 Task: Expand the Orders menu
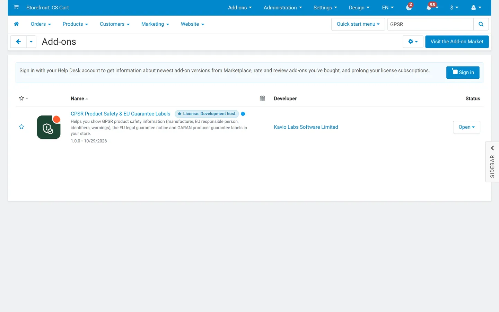[41, 24]
